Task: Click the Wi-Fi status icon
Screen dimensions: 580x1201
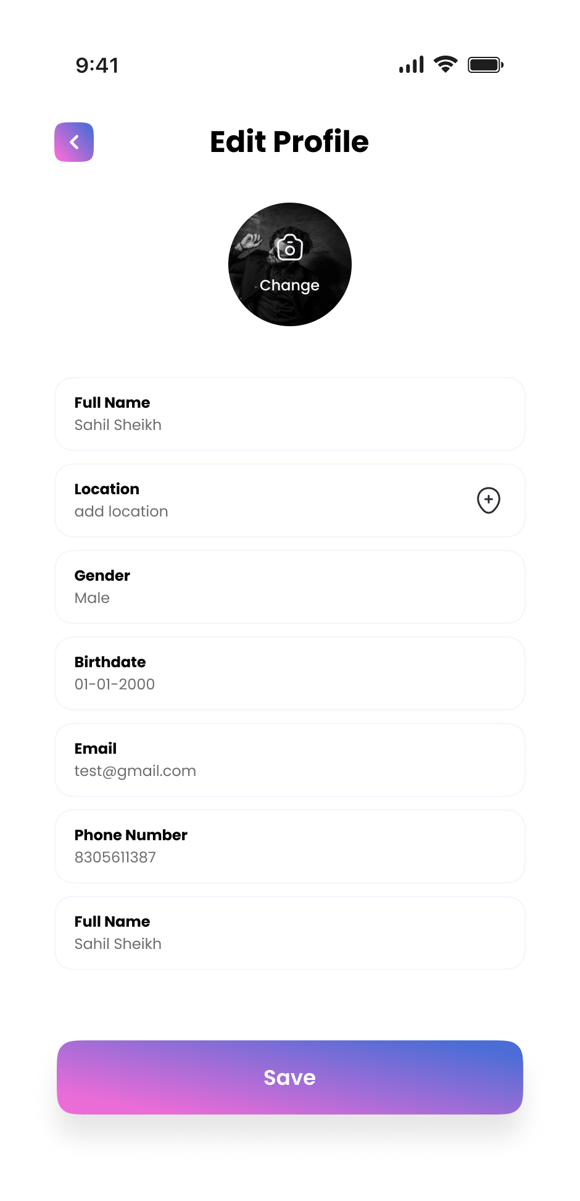Action: (x=445, y=64)
